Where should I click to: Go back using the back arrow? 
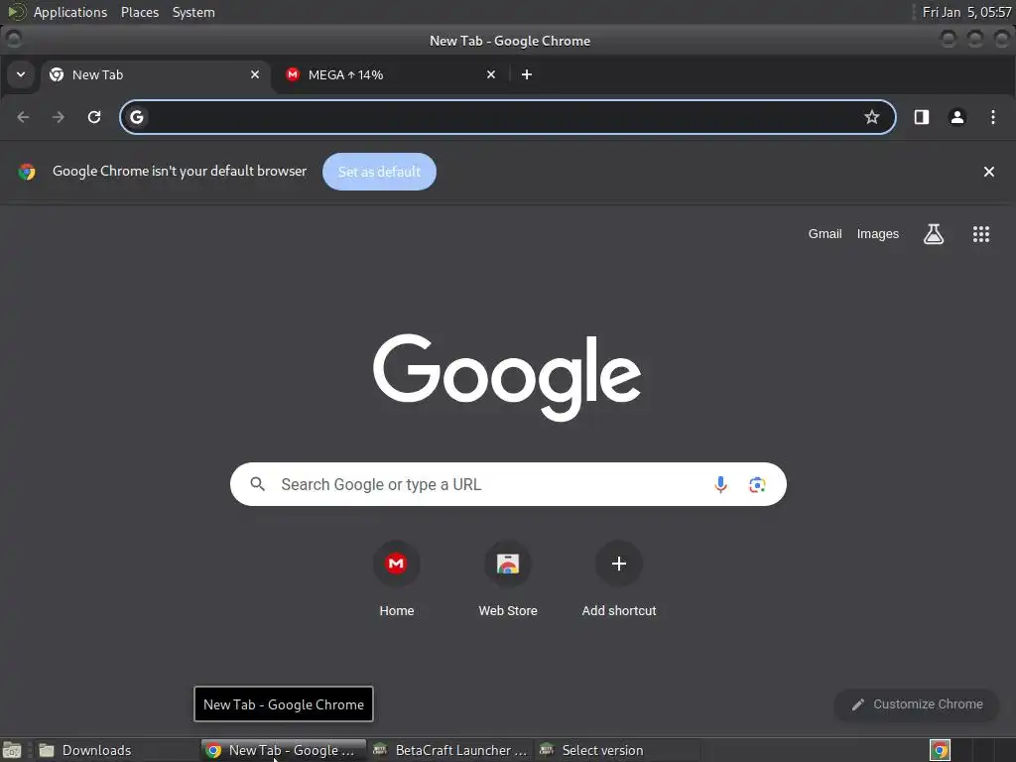tap(24, 117)
